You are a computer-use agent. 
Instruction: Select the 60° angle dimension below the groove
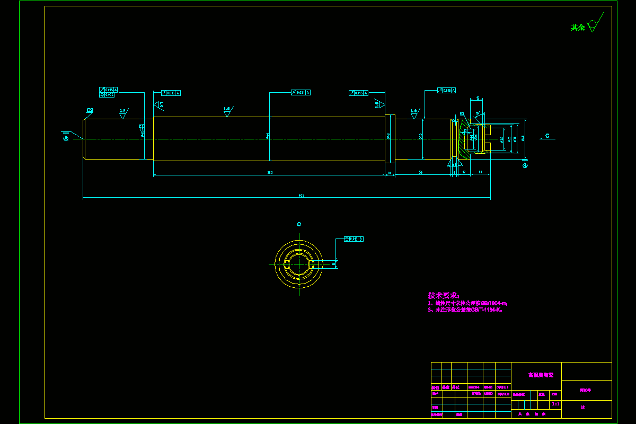455,165
